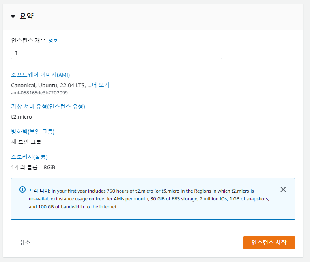This screenshot has height=262, width=310.
Task: Click the 인스턴스 개수 label
Action: (28, 41)
